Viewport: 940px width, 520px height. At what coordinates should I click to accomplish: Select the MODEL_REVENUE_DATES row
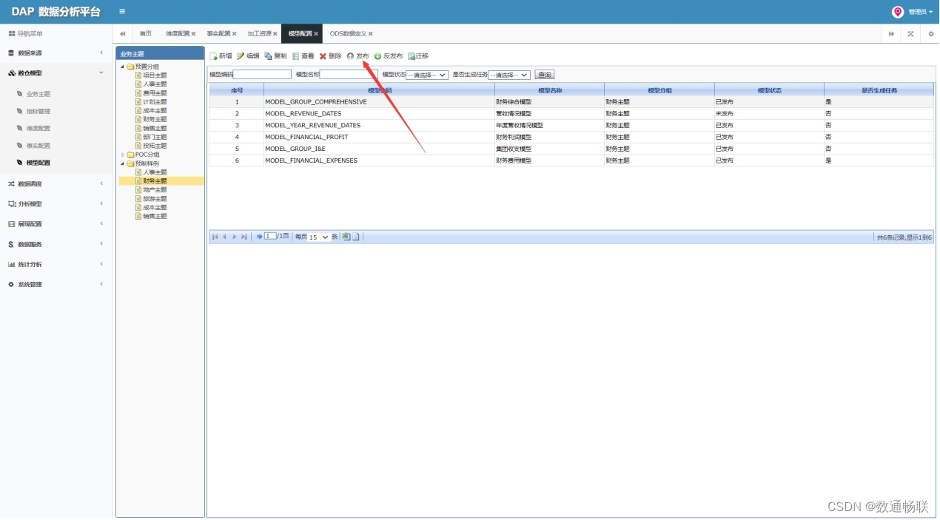[x=571, y=114]
